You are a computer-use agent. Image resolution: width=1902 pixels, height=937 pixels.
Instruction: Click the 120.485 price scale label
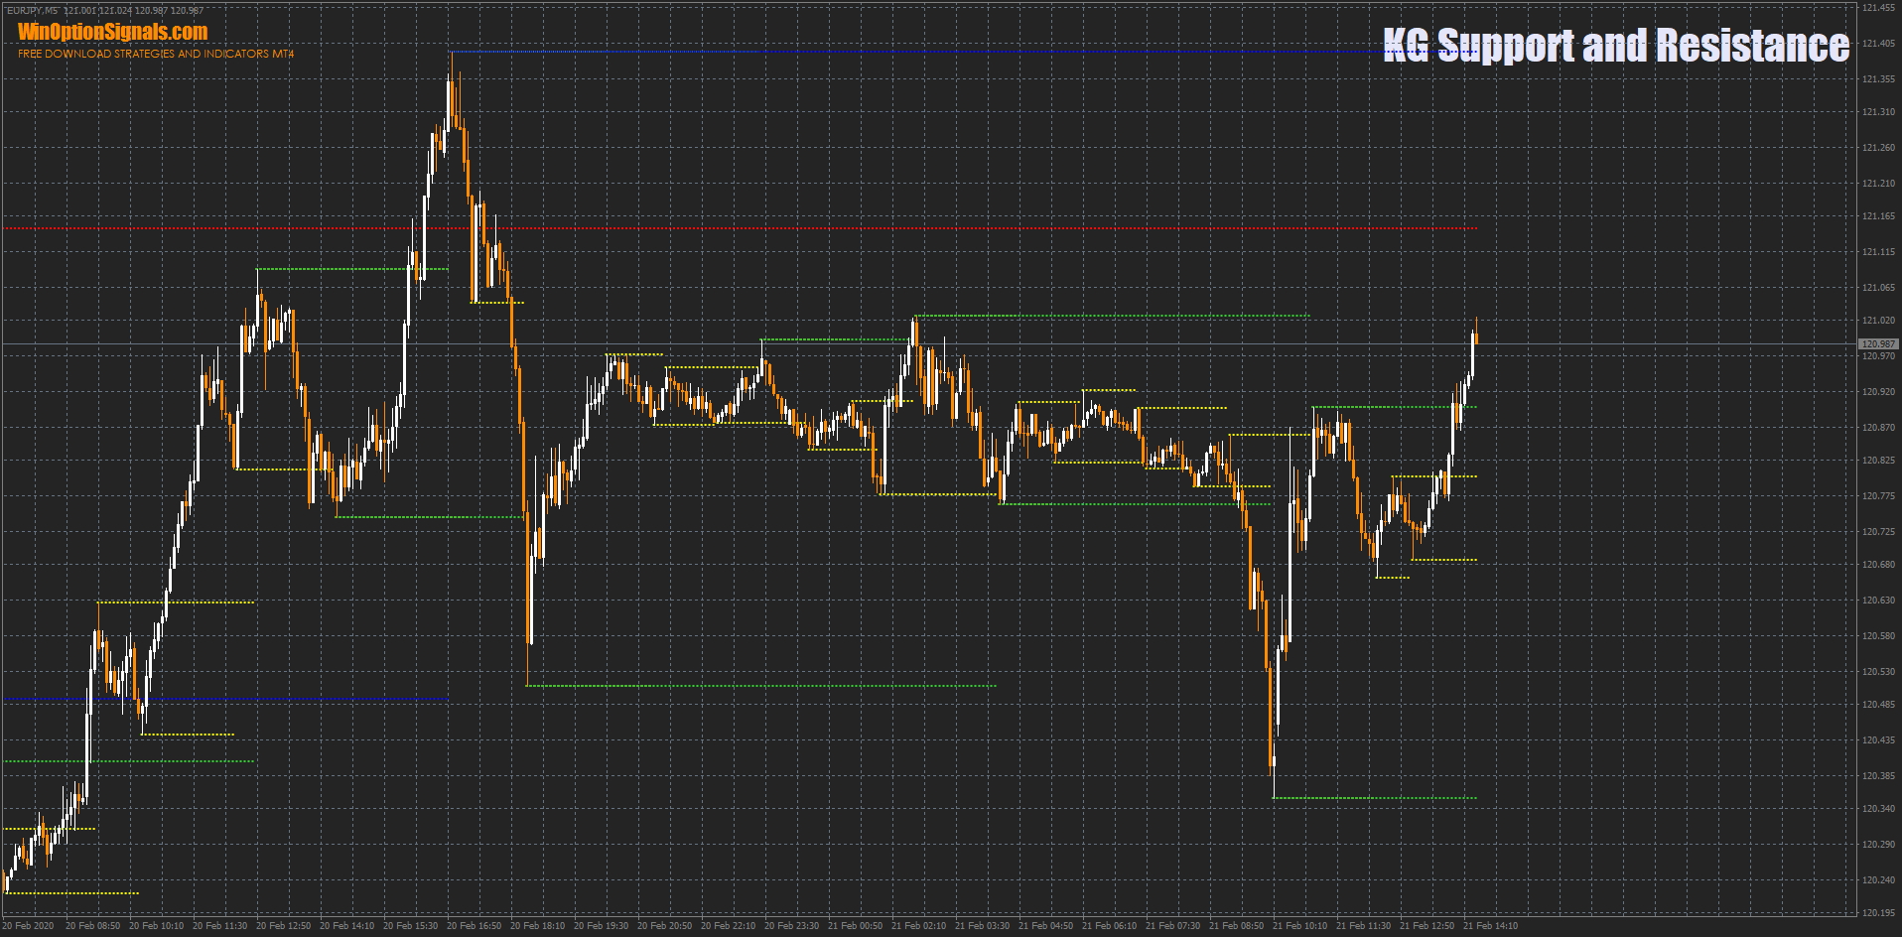tap(1878, 705)
